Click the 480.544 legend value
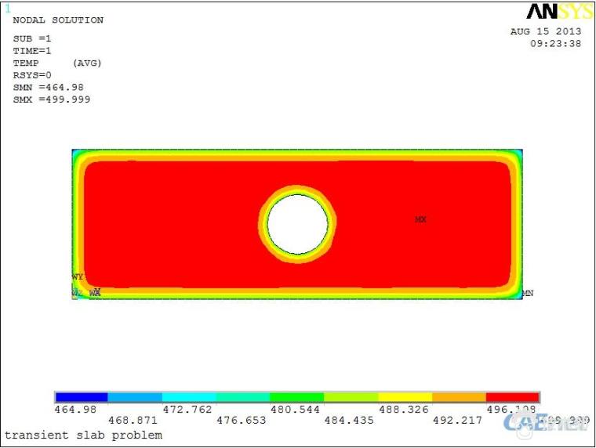This screenshot has width=596, height=448. tap(296, 409)
